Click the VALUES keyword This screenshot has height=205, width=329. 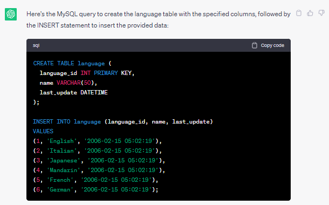(x=43, y=131)
